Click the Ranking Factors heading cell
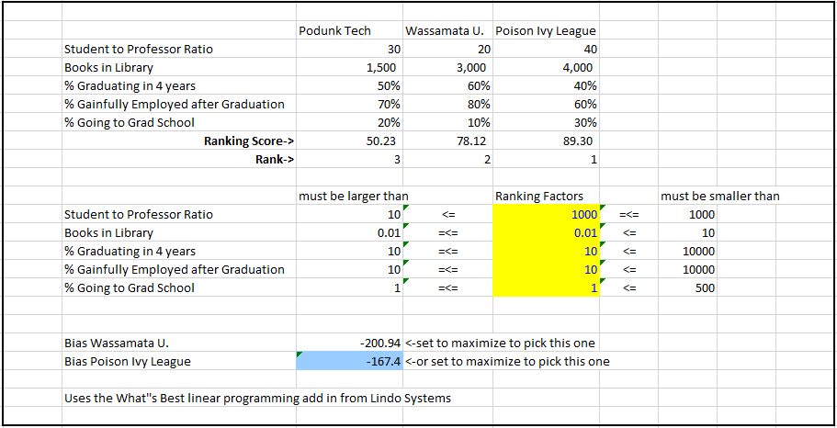 pos(538,196)
